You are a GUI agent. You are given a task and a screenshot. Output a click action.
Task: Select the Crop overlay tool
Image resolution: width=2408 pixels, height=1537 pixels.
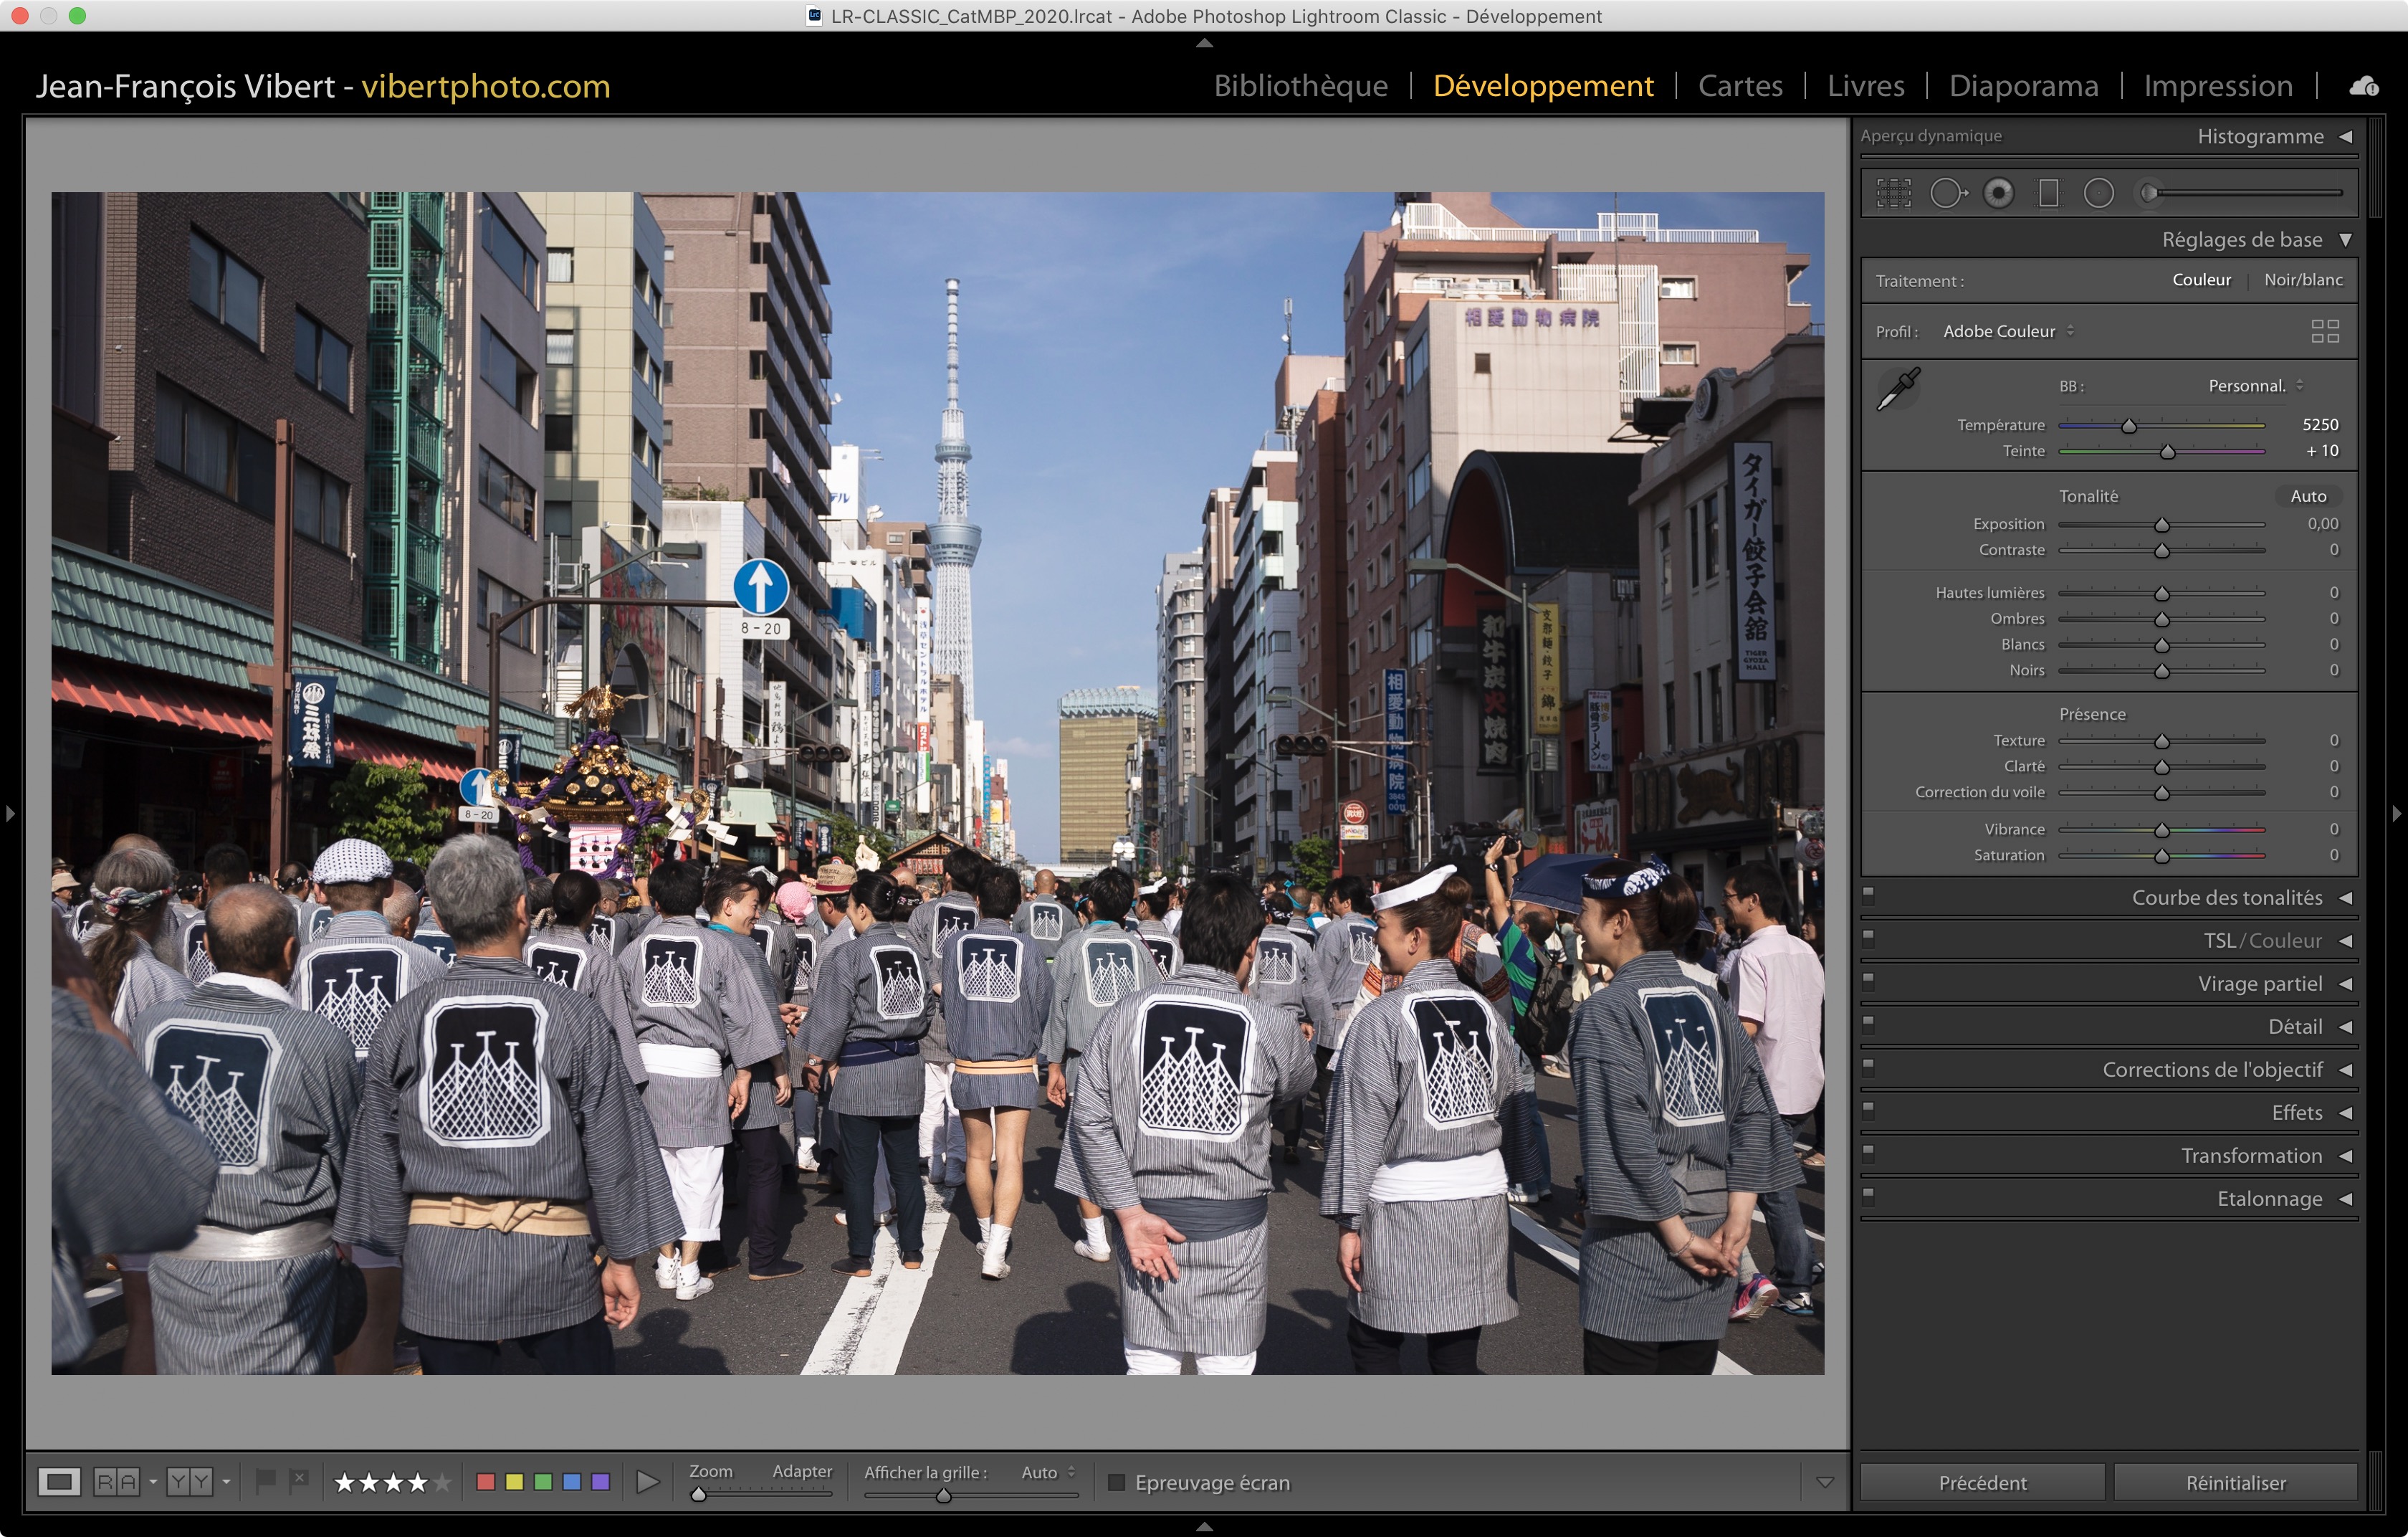coord(1893,193)
